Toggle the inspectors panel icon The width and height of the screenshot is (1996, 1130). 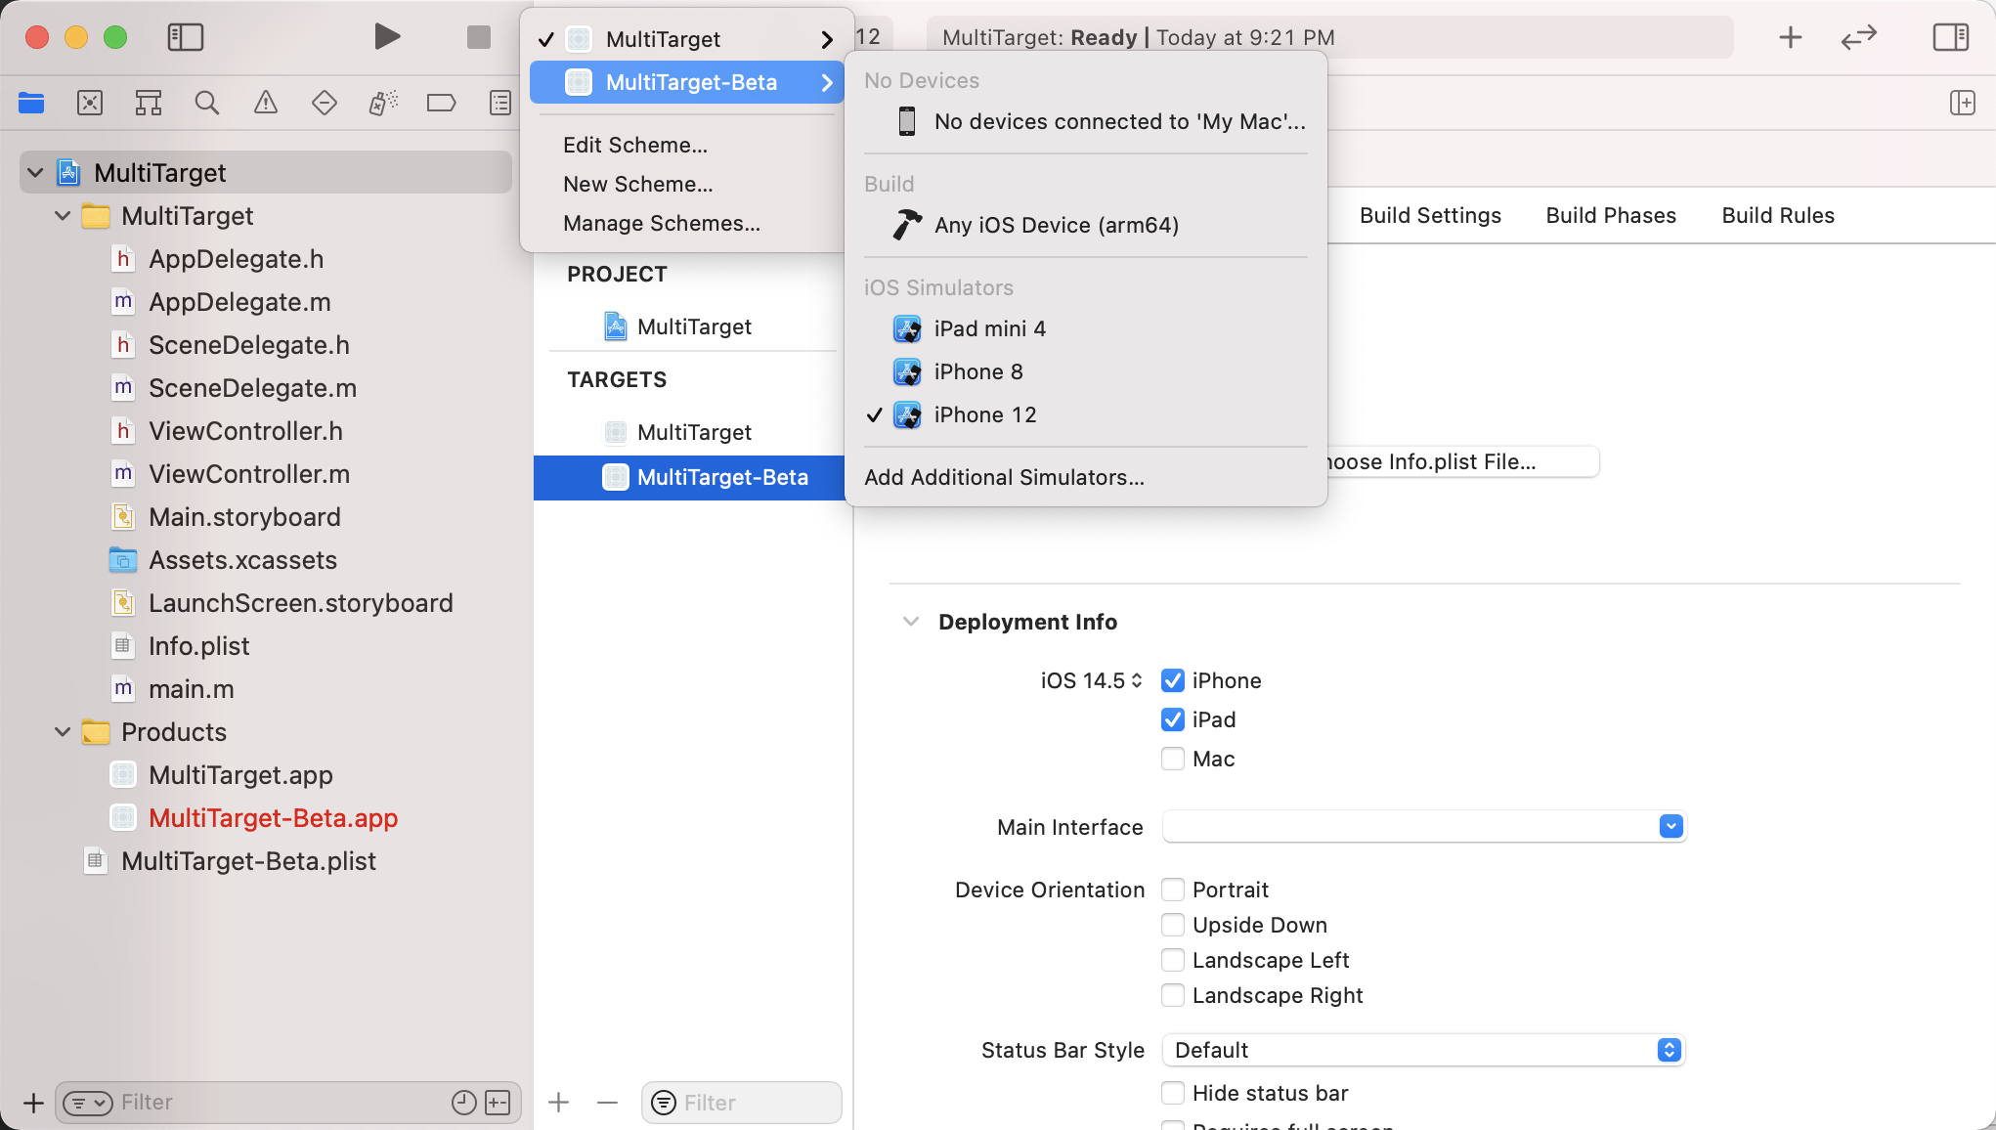[x=1950, y=37]
